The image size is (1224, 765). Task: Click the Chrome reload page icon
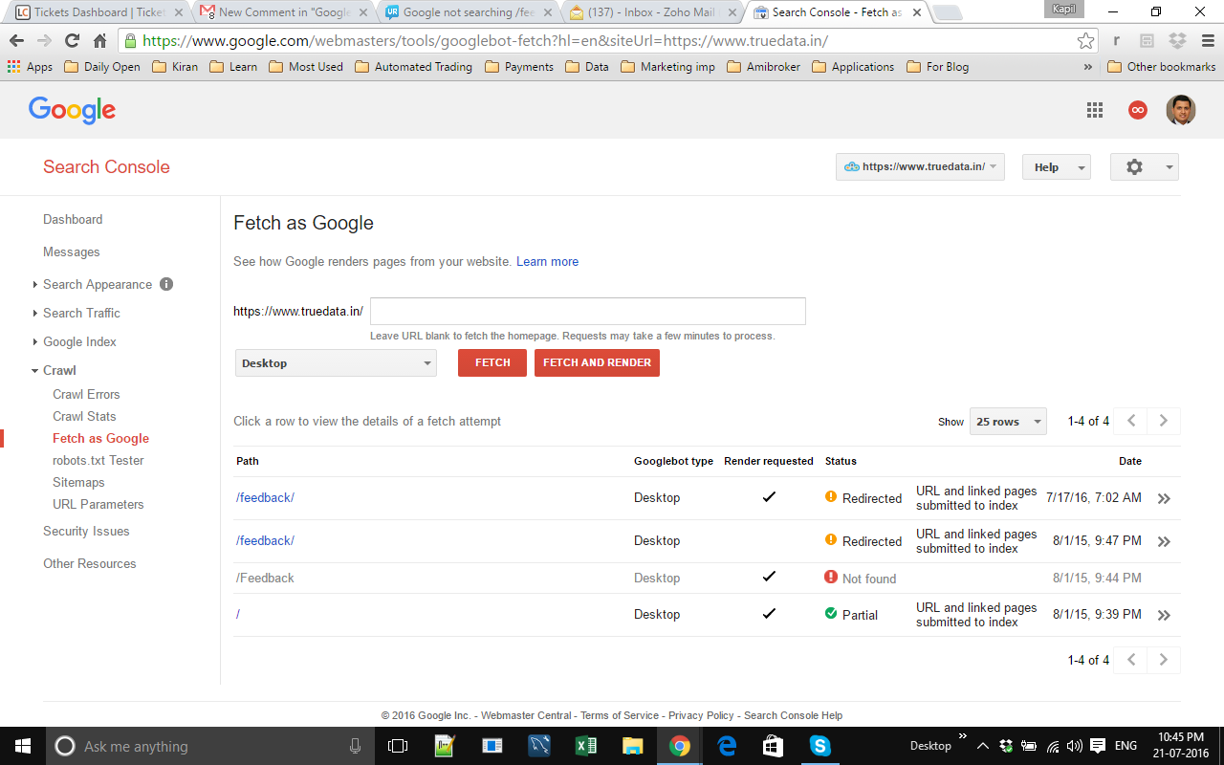click(72, 41)
